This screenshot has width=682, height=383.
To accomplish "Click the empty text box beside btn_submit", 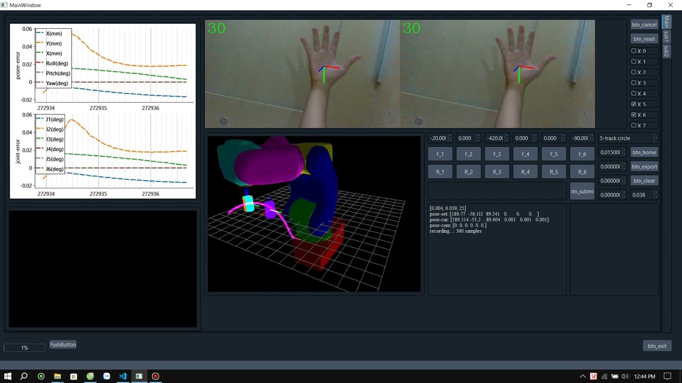I will (x=497, y=191).
